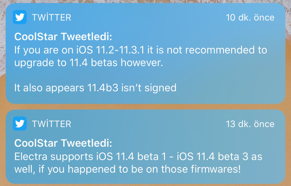Tap the Twitter bird icon in the 10 dk. notification
291x186 pixels.
(x=20, y=17)
